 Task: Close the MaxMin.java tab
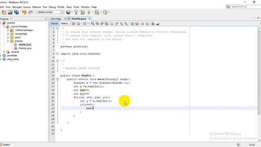89,19
